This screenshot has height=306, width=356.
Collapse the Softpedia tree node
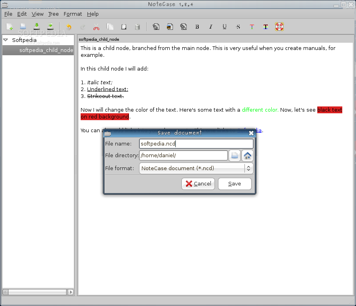pyautogui.click(x=6, y=40)
